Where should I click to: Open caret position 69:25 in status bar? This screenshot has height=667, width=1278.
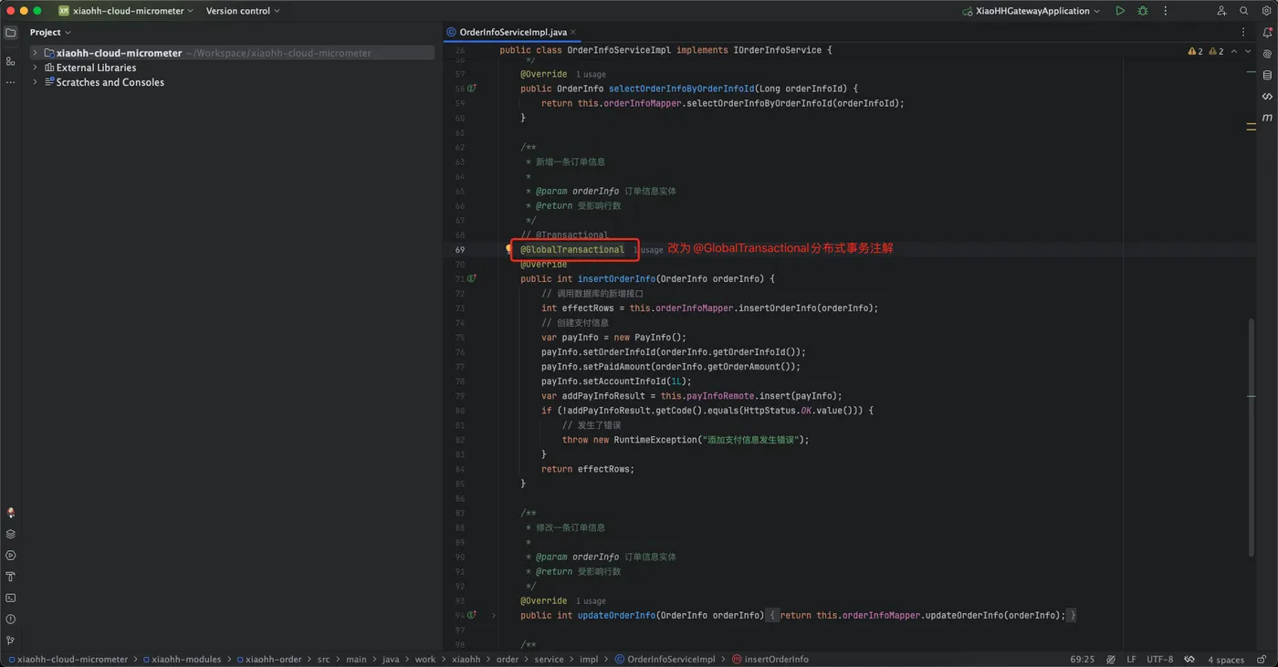click(x=1082, y=659)
